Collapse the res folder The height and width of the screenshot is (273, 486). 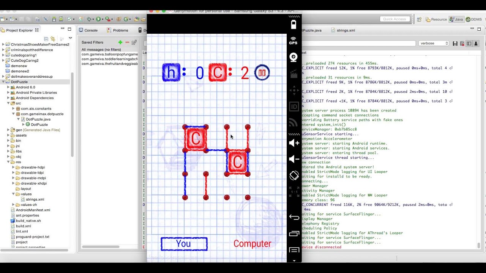click(x=8, y=162)
